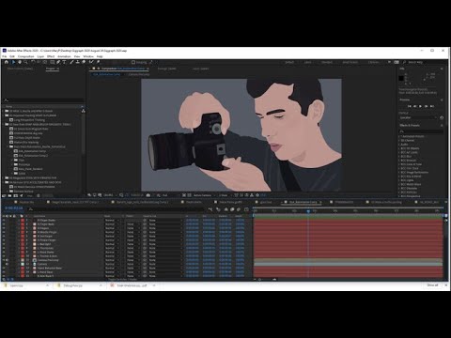Select the Brush tool
The height and width of the screenshot is (338, 451).
(71, 62)
